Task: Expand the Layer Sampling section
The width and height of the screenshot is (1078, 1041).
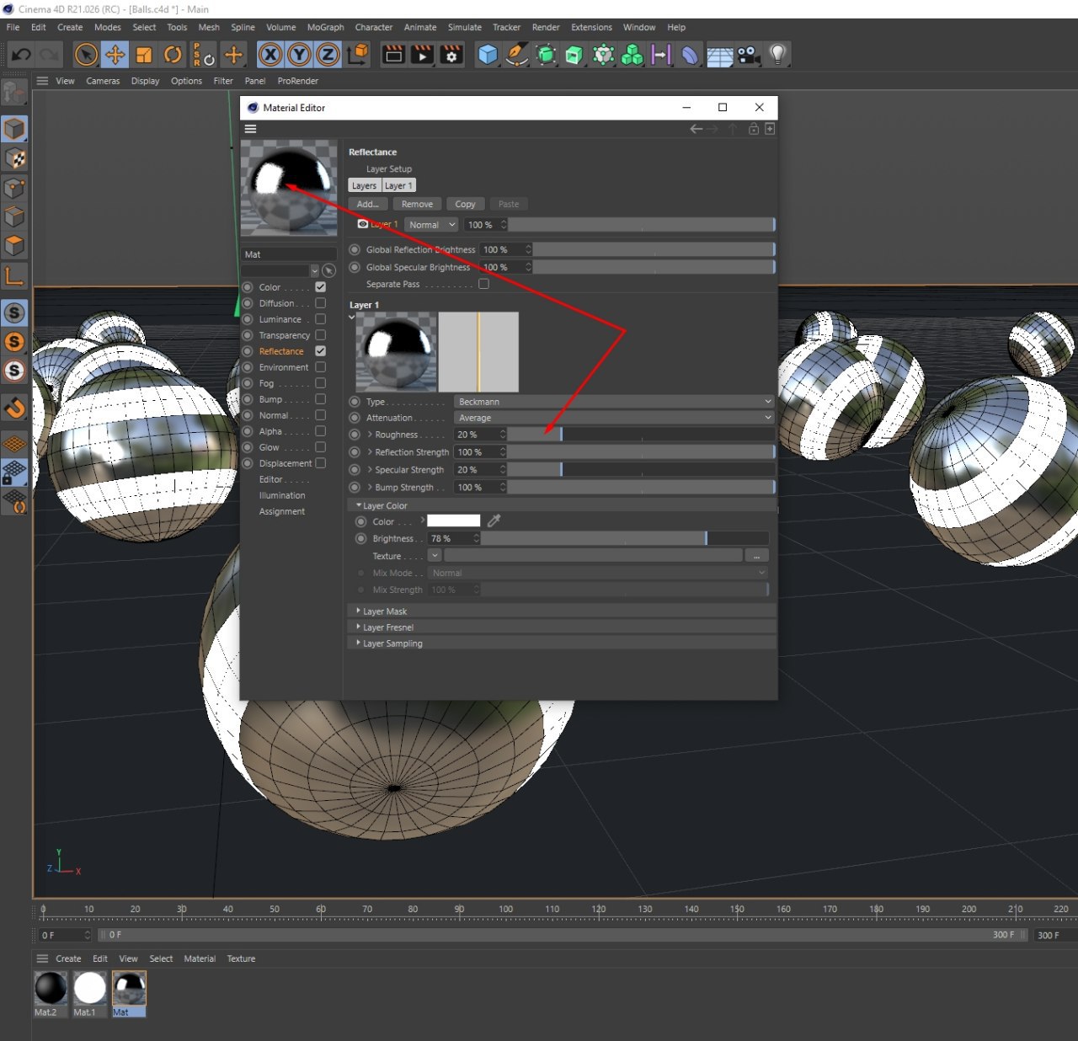Action: (x=359, y=643)
